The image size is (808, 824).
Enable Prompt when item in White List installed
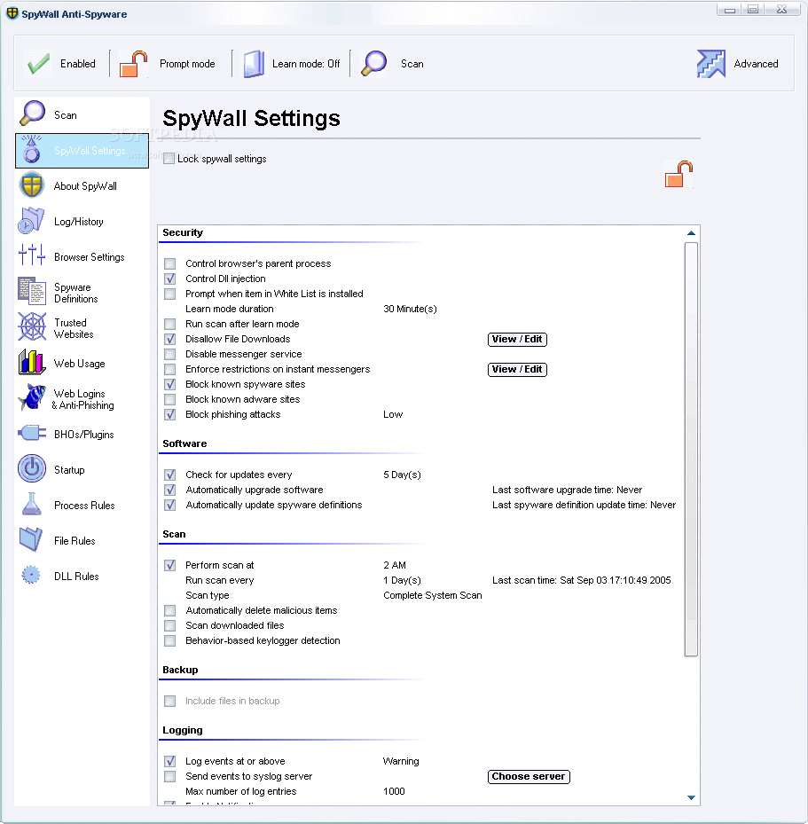pyautogui.click(x=169, y=294)
